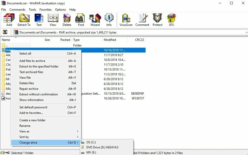The height and width of the screenshot is (155, 248).
Task: Click the MV (E:) drive icon
Action: click(83, 152)
